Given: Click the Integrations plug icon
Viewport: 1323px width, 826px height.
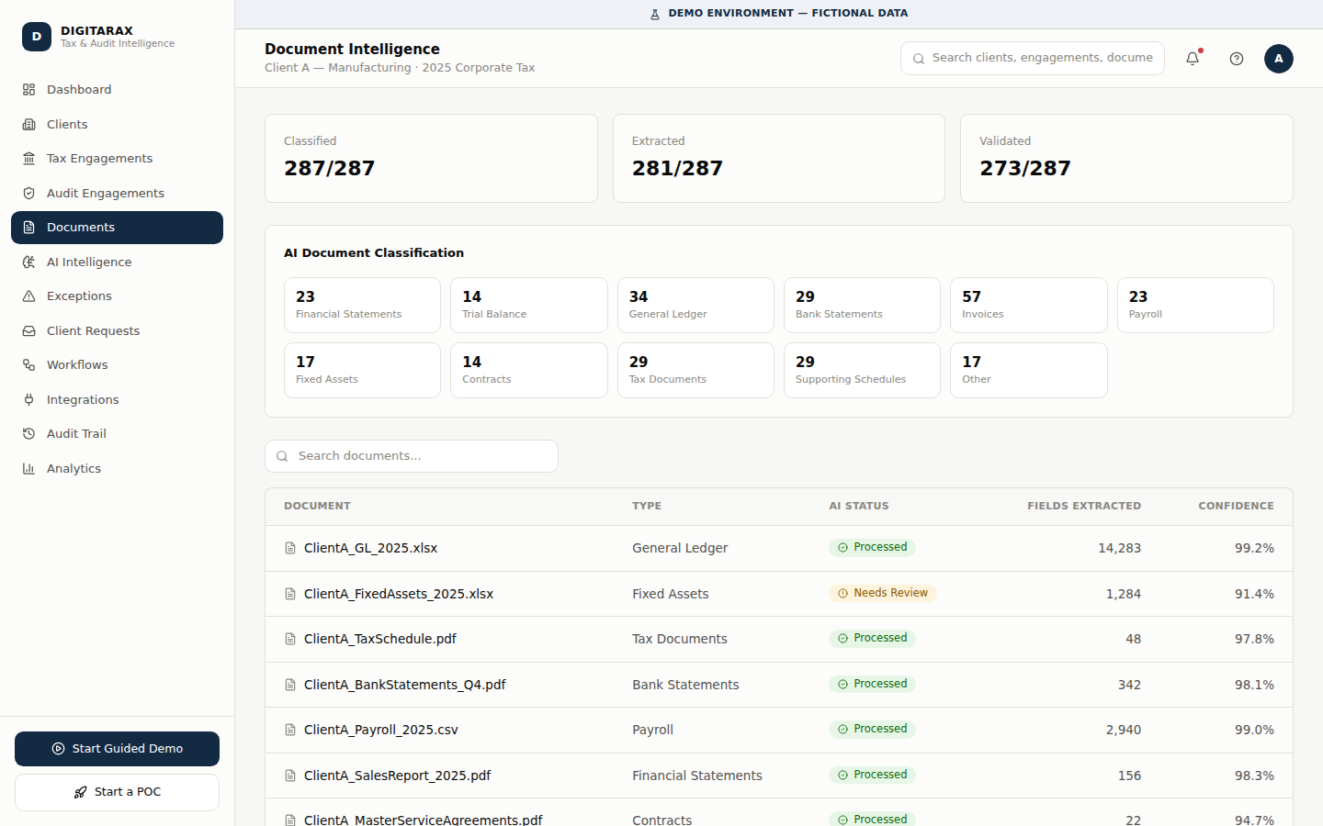Looking at the screenshot, I should pos(28,400).
